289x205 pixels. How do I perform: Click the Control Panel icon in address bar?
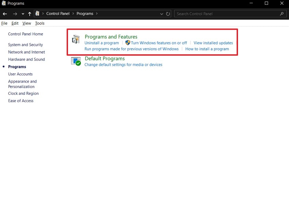click(x=37, y=14)
